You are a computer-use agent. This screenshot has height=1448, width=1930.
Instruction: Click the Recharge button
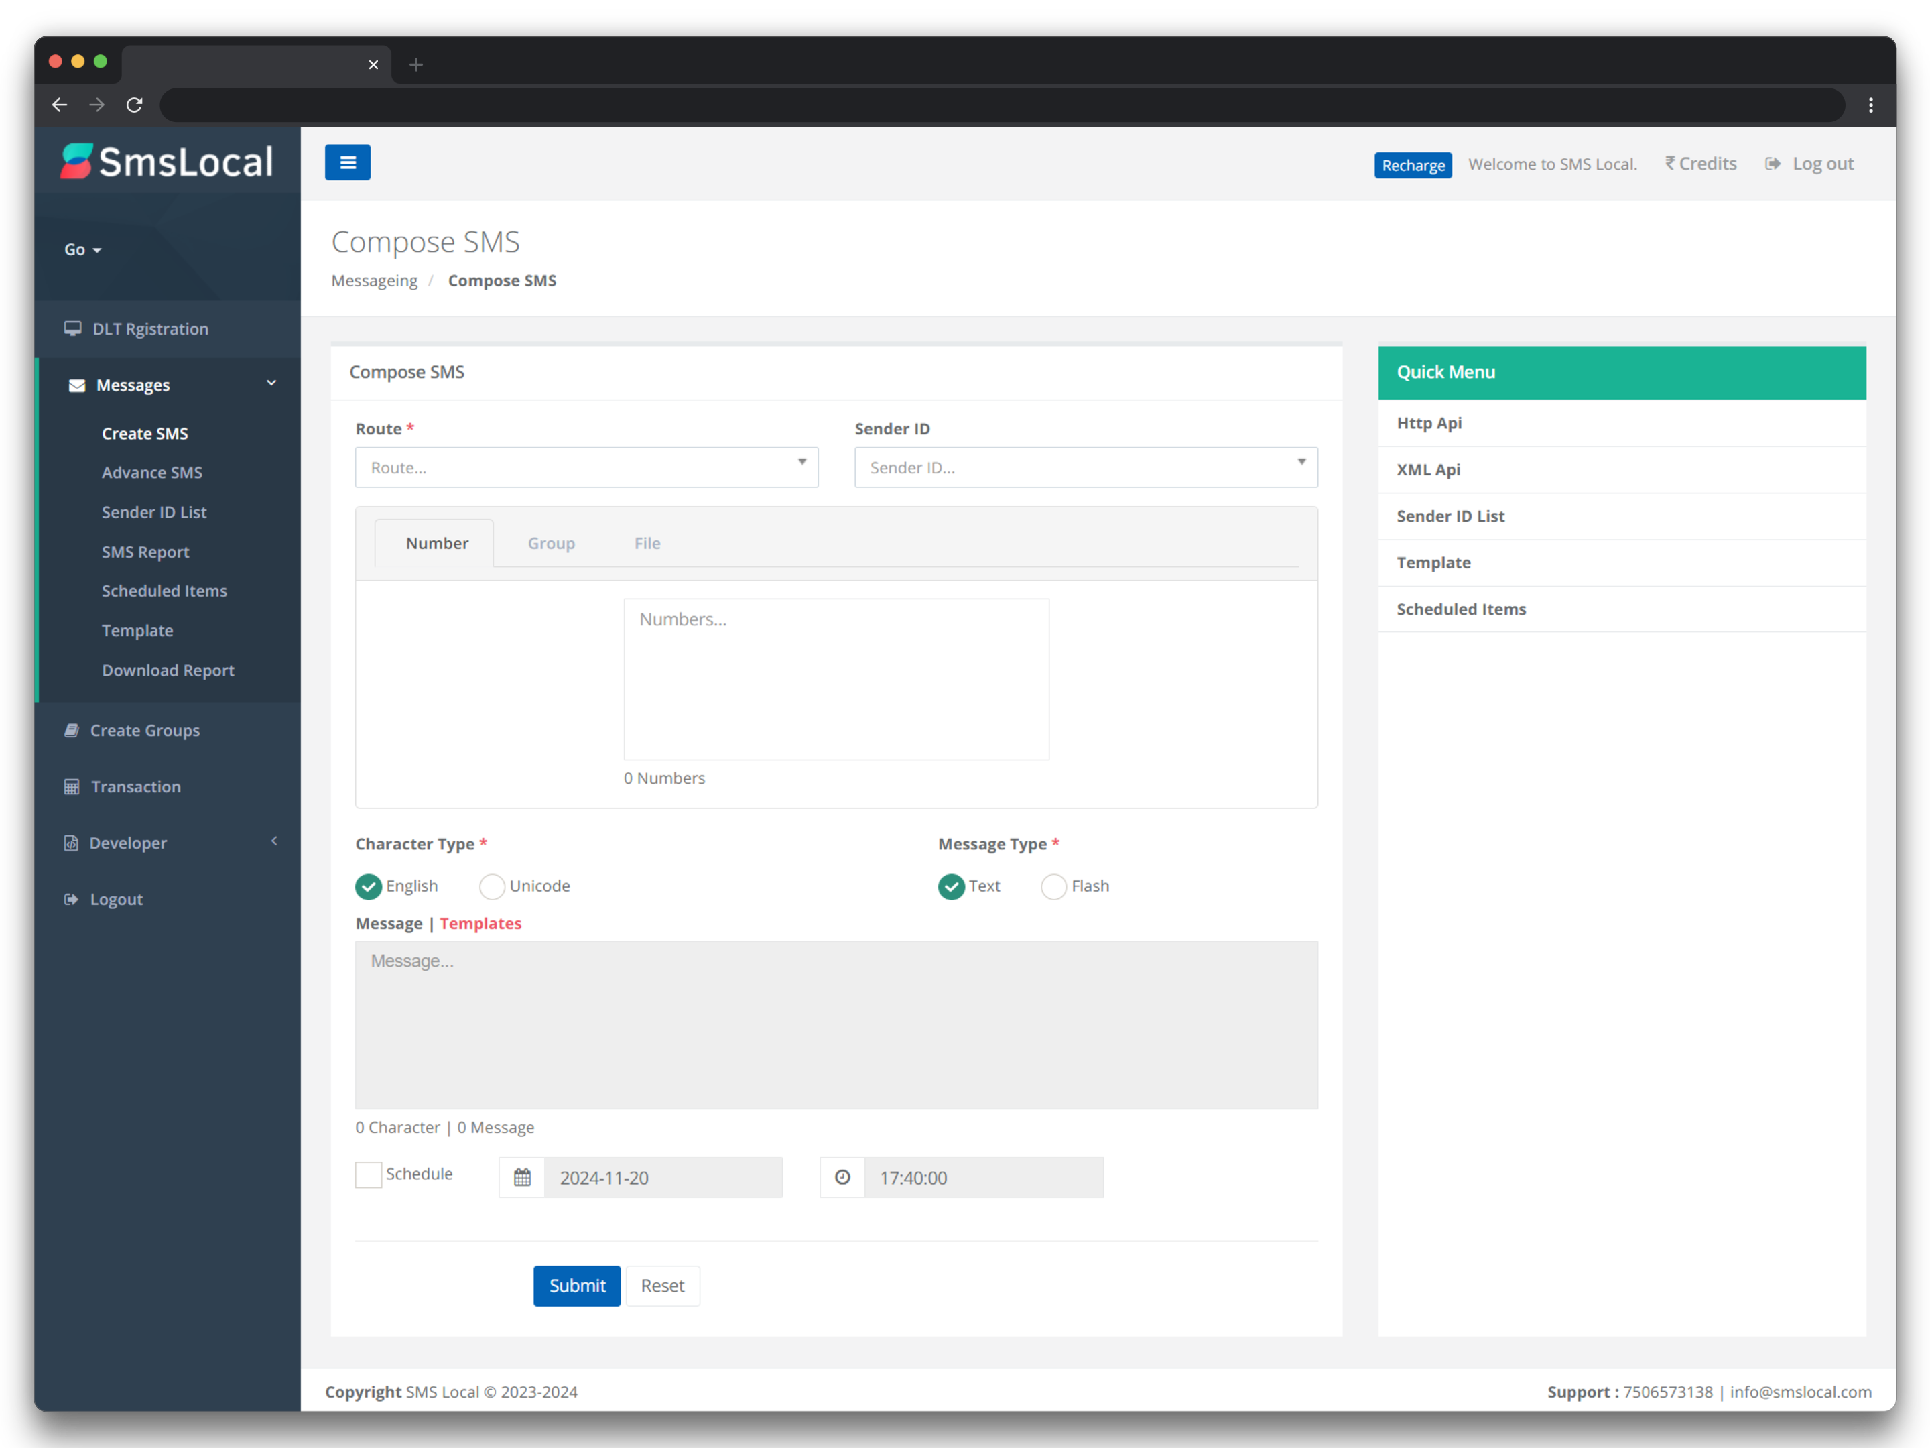tap(1413, 165)
